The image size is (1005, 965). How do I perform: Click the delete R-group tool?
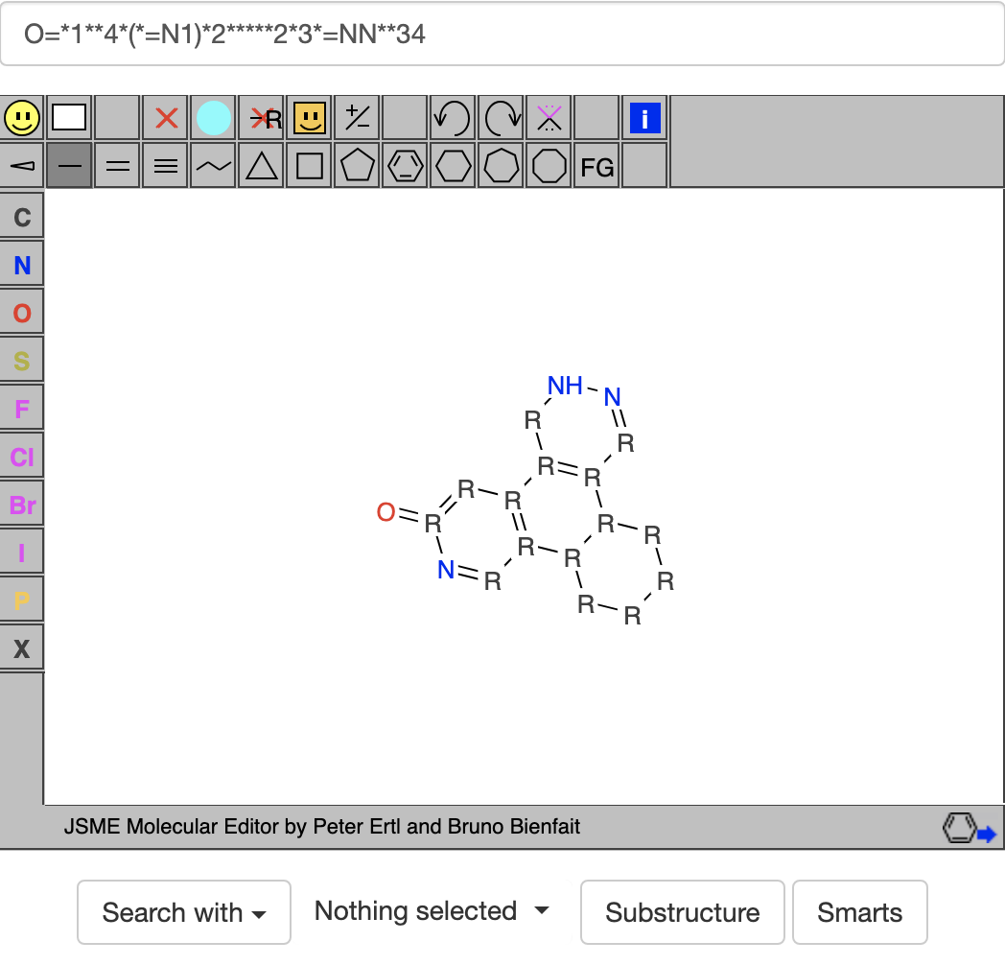tap(261, 118)
